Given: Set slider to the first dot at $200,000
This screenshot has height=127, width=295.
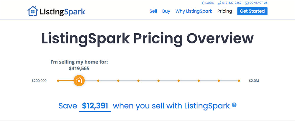Looking at the screenshot, I should (58, 81).
